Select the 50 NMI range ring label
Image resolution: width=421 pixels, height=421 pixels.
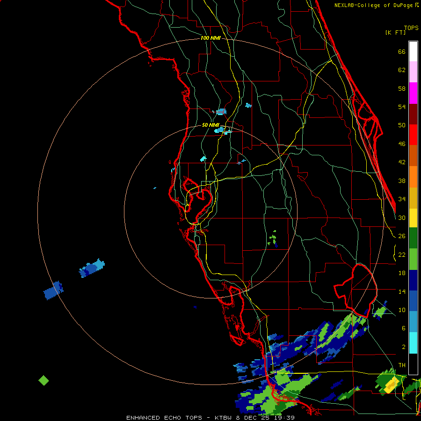(210, 125)
